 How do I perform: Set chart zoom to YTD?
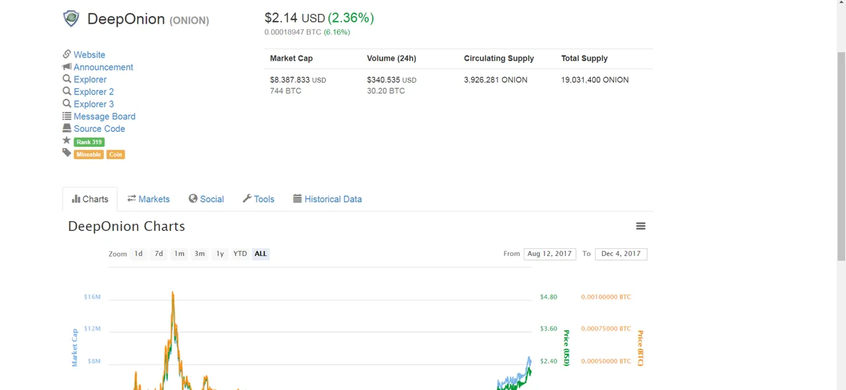tap(240, 253)
